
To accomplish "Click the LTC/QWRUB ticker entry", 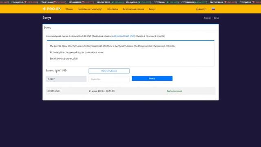I will (139, 2).
